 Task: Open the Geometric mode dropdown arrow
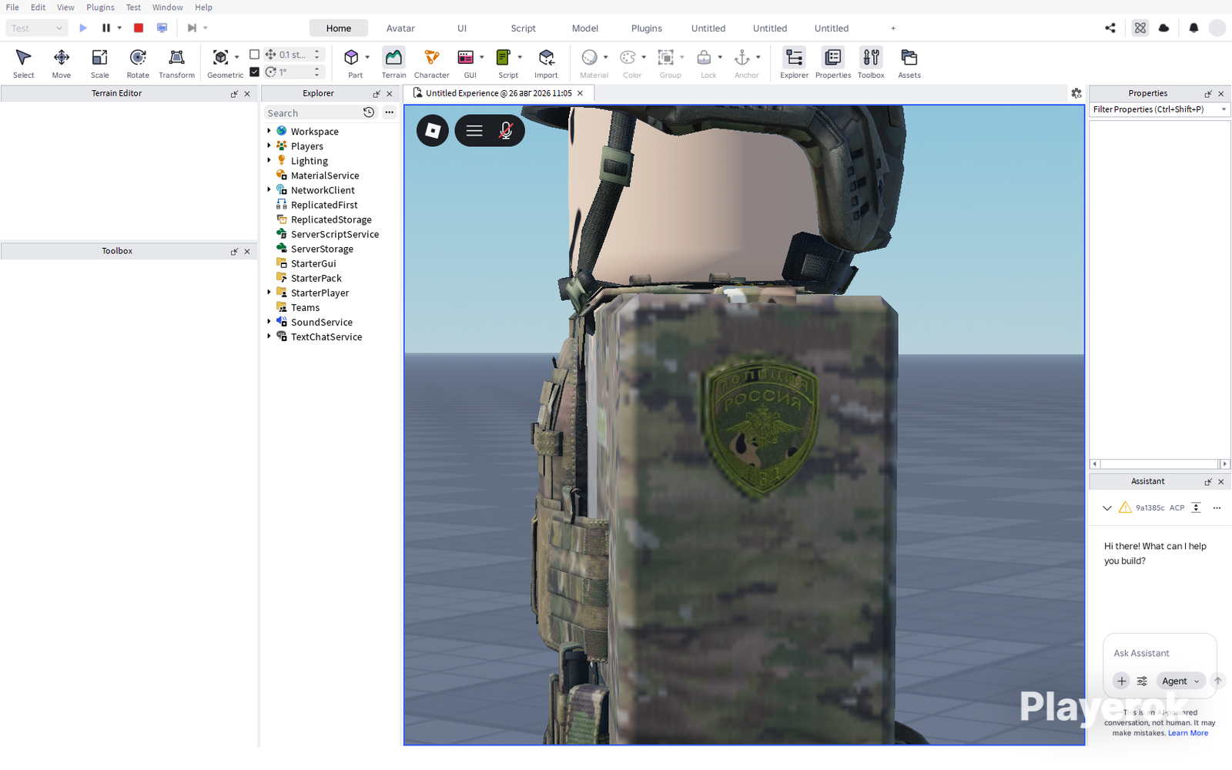coord(236,57)
